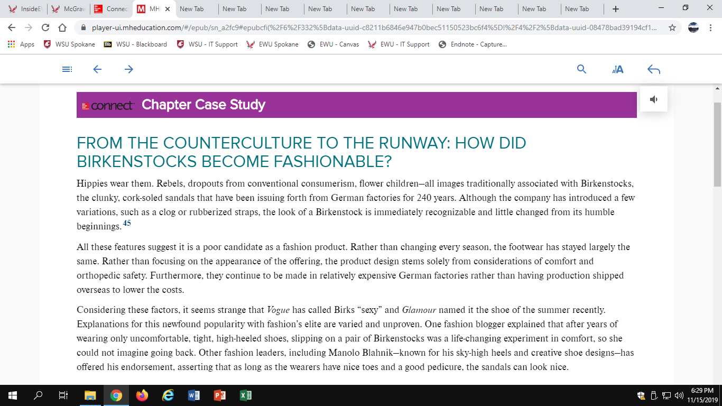Open Windows Security shield tray icon

pyautogui.click(x=641, y=395)
